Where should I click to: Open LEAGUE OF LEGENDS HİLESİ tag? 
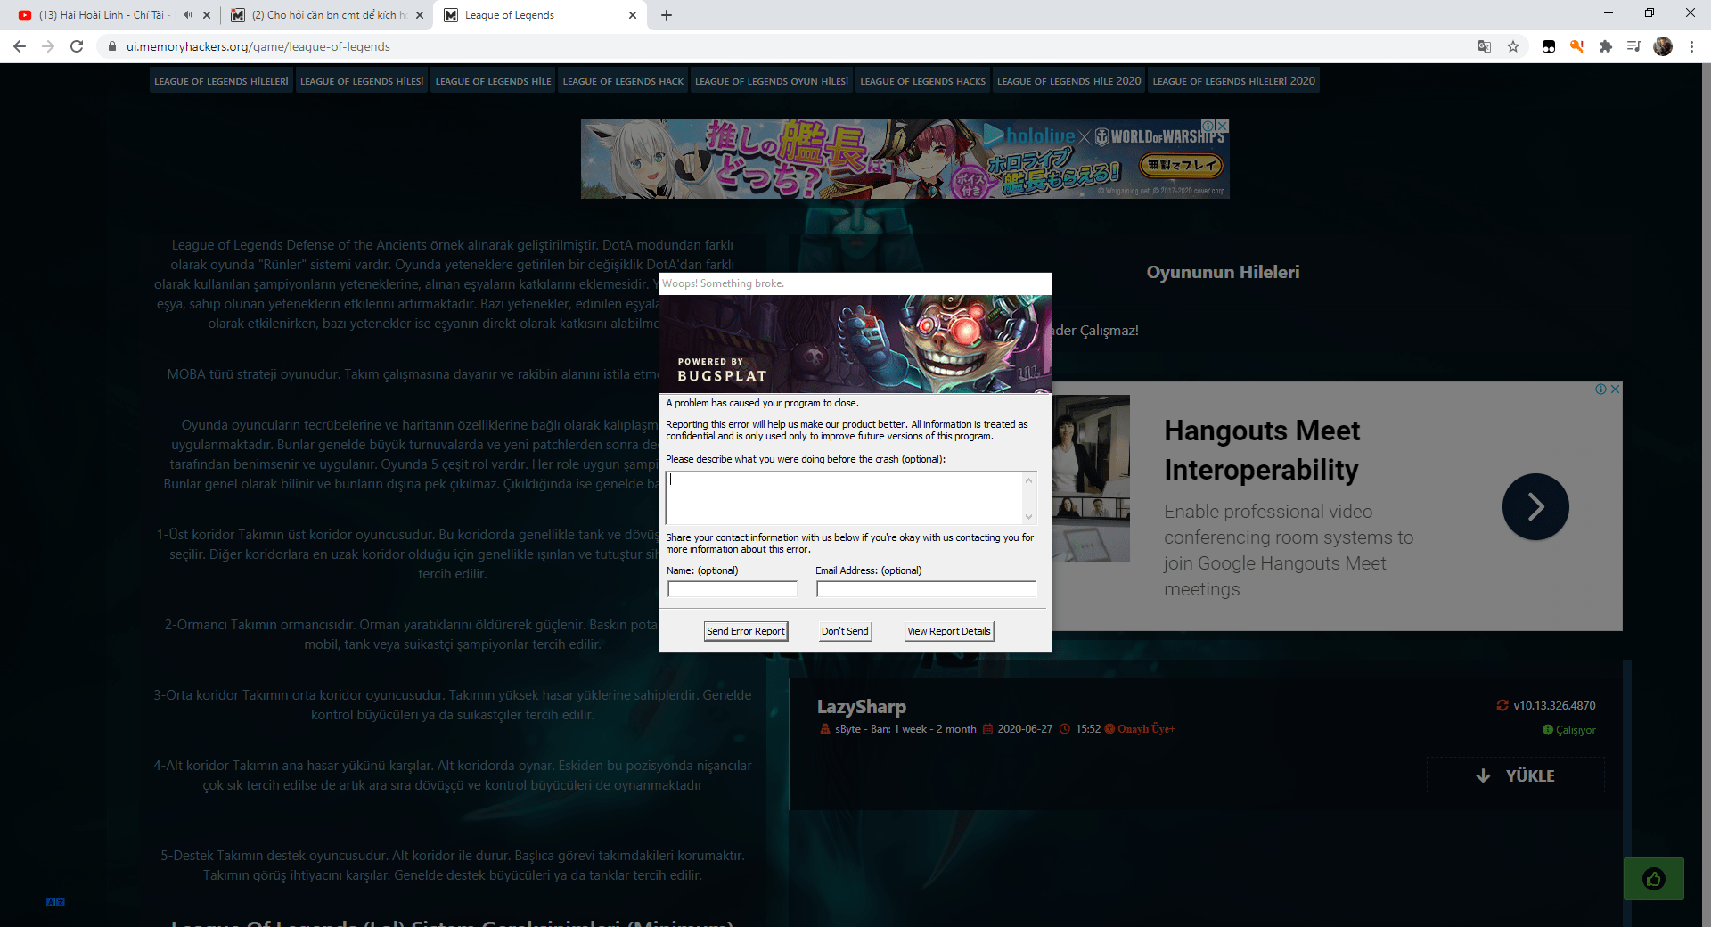point(362,81)
